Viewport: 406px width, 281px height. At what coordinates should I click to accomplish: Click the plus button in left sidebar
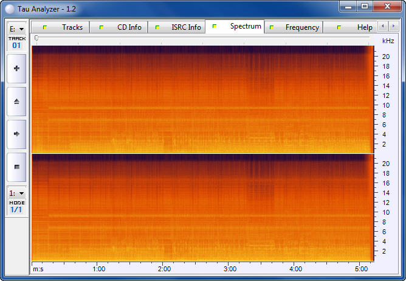[x=16, y=69]
